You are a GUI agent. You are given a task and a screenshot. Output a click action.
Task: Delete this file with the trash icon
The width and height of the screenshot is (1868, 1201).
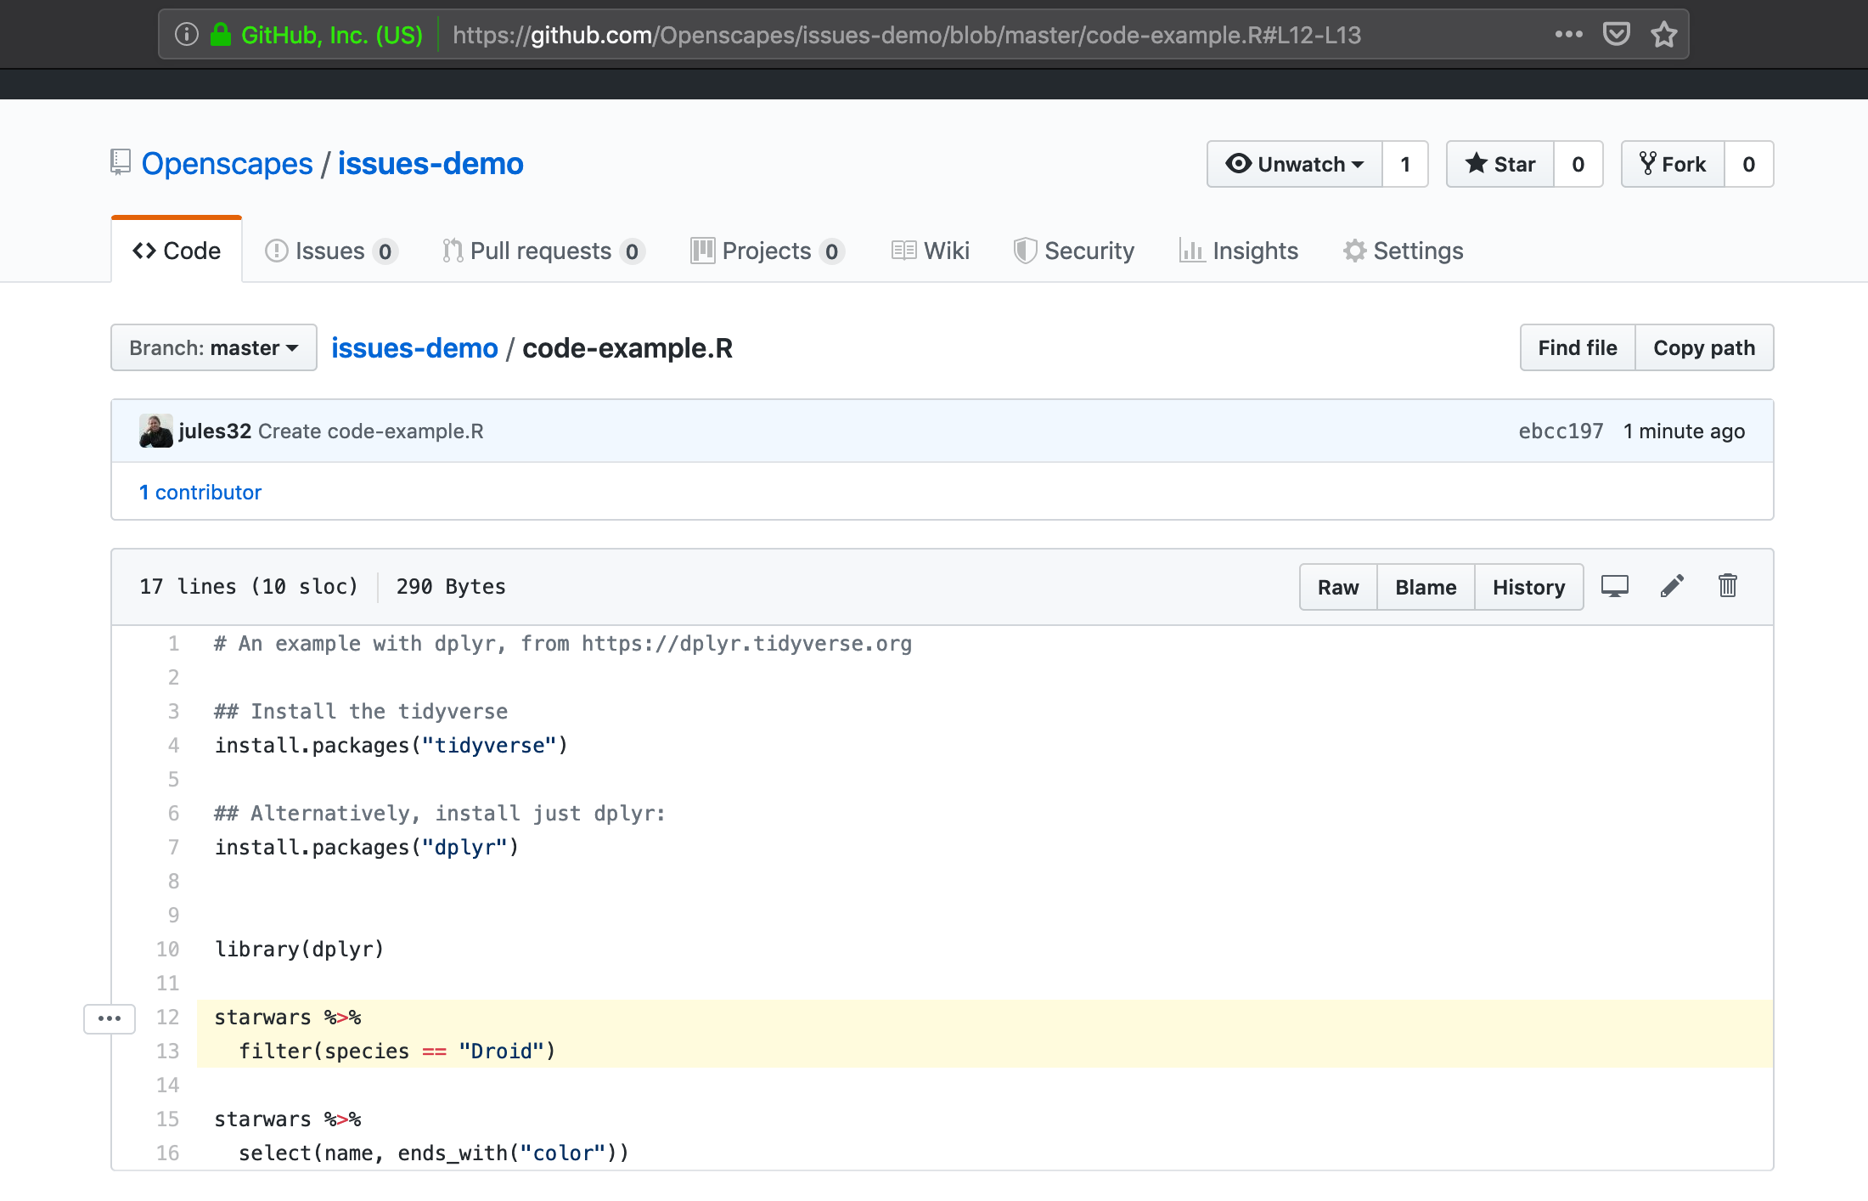[x=1727, y=586]
